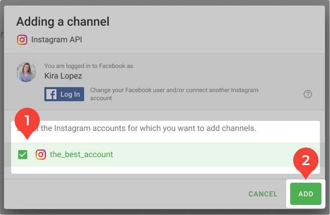
Task: Click 'You are logged in to Facebook as'
Action: pos(89,66)
